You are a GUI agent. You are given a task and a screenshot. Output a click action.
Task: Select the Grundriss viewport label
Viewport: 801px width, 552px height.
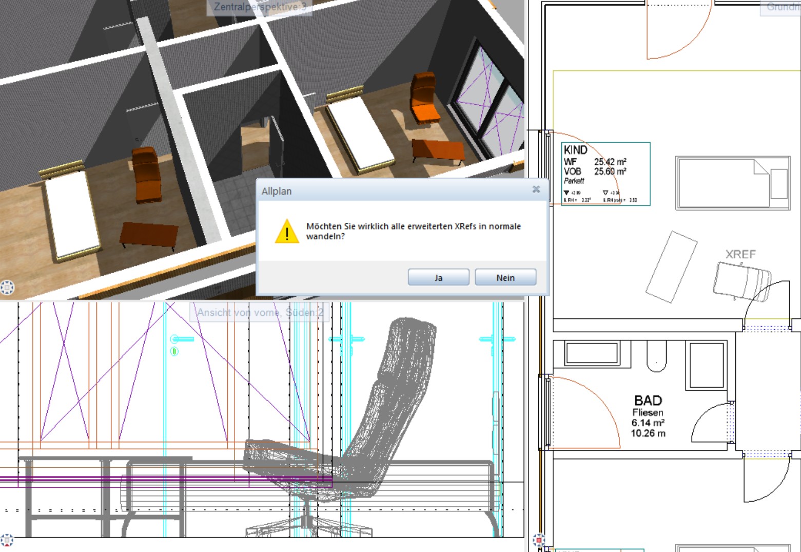[x=783, y=7]
